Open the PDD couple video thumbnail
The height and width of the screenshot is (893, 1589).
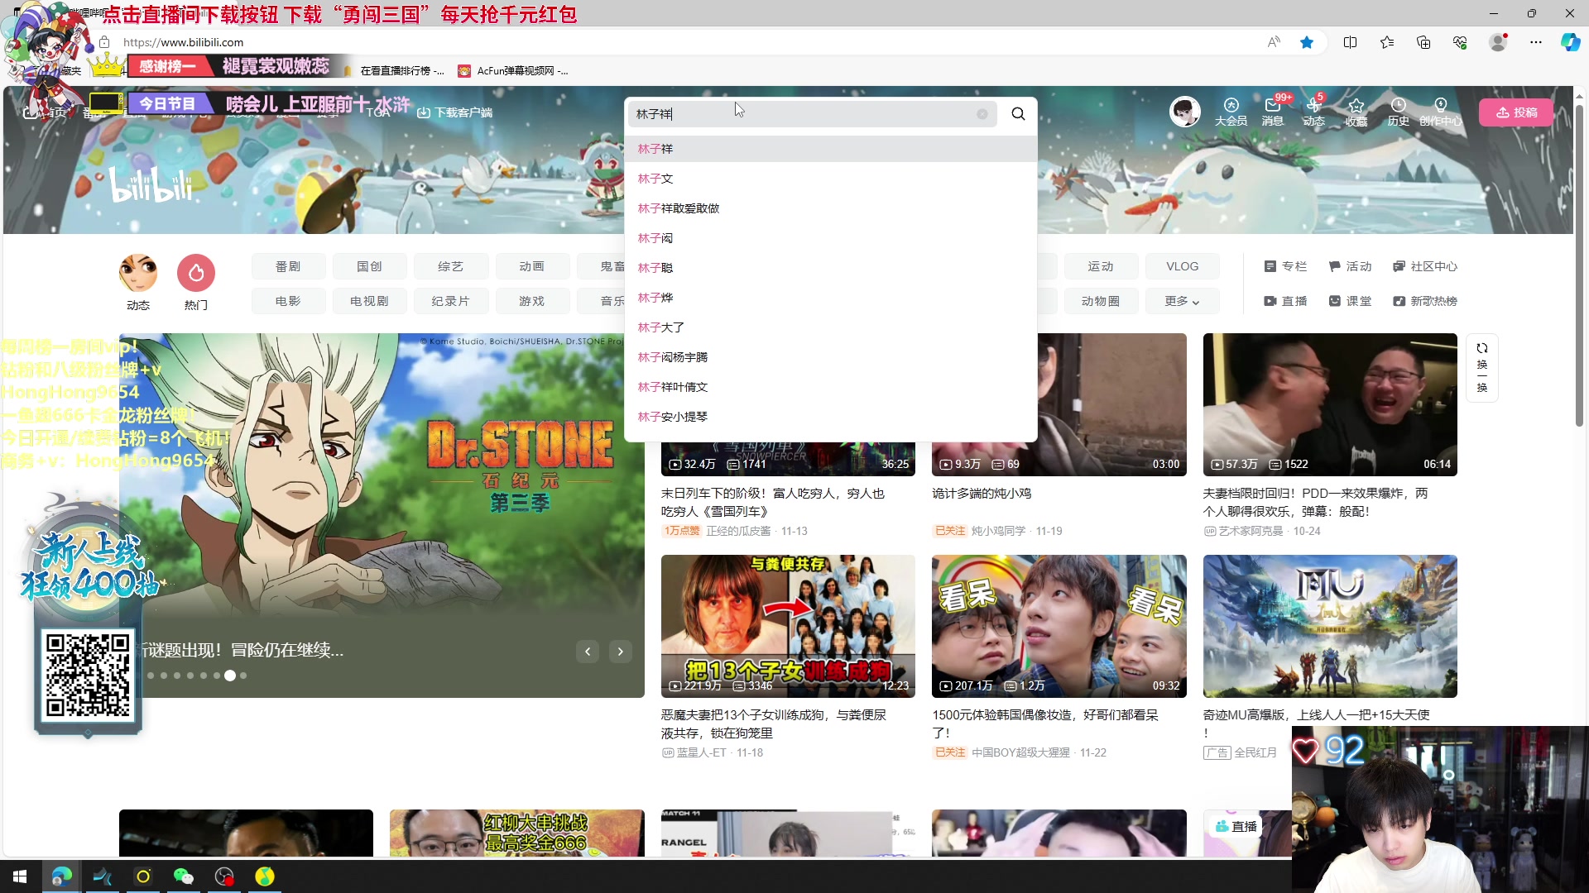[x=1330, y=404]
